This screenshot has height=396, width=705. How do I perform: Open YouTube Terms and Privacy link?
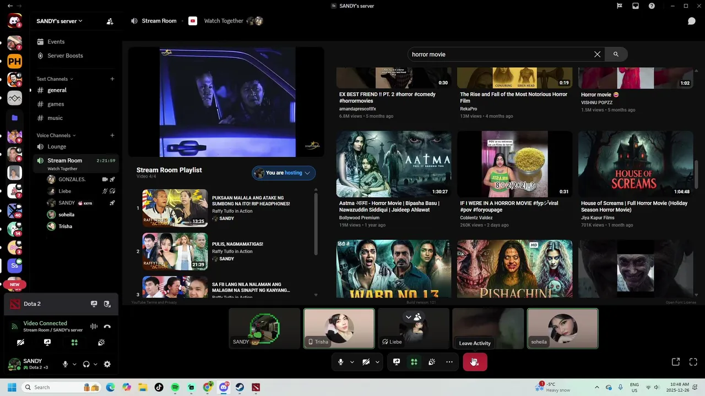point(154,302)
